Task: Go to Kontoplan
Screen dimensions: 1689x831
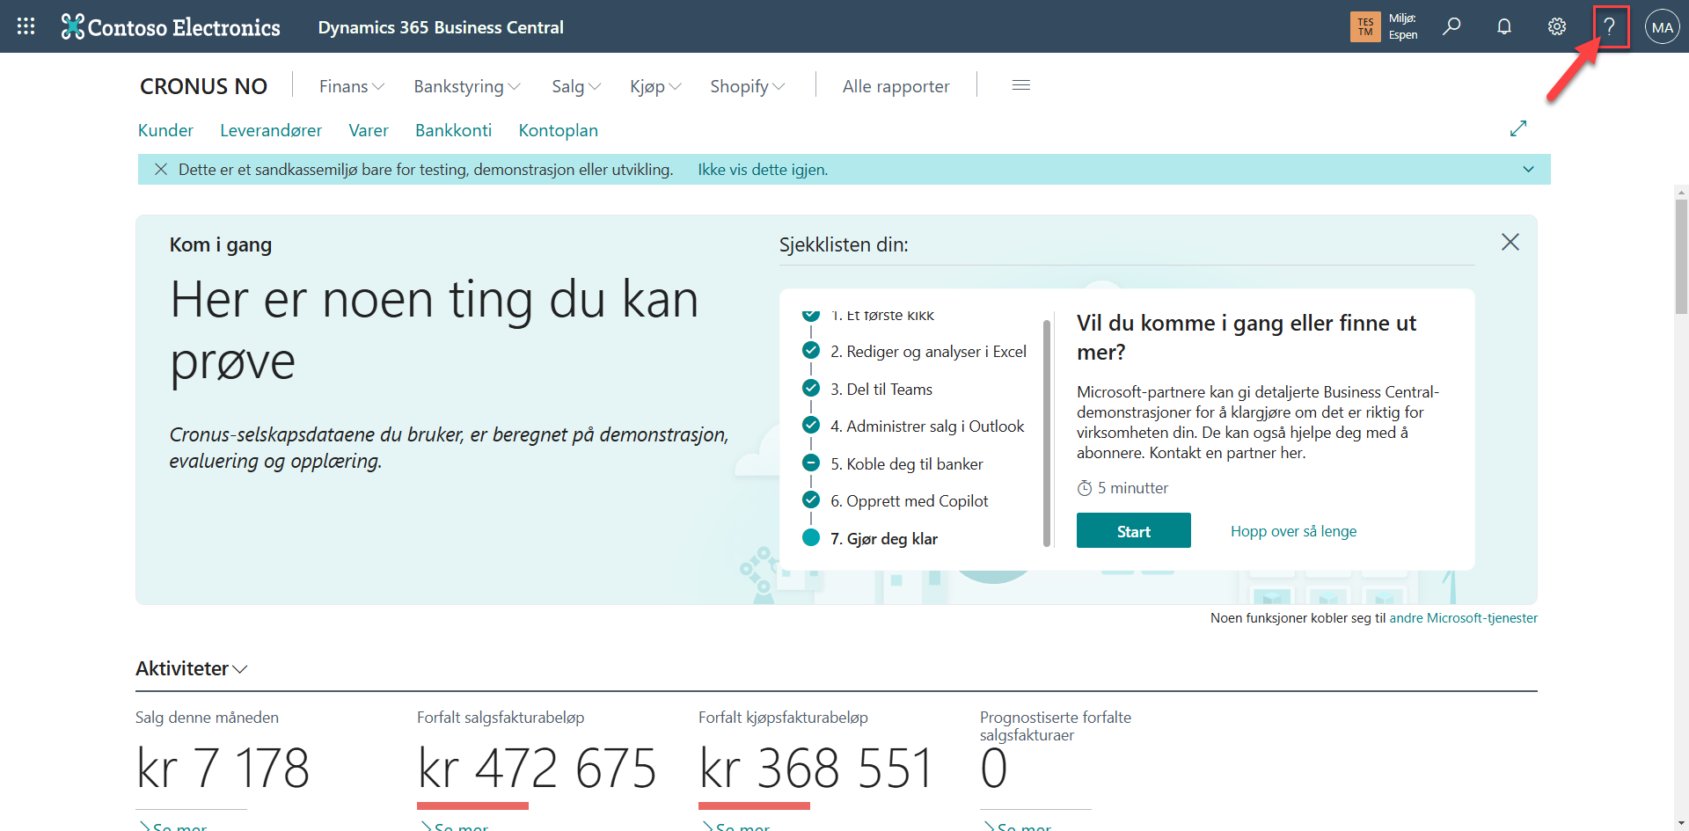Action: 559,130
